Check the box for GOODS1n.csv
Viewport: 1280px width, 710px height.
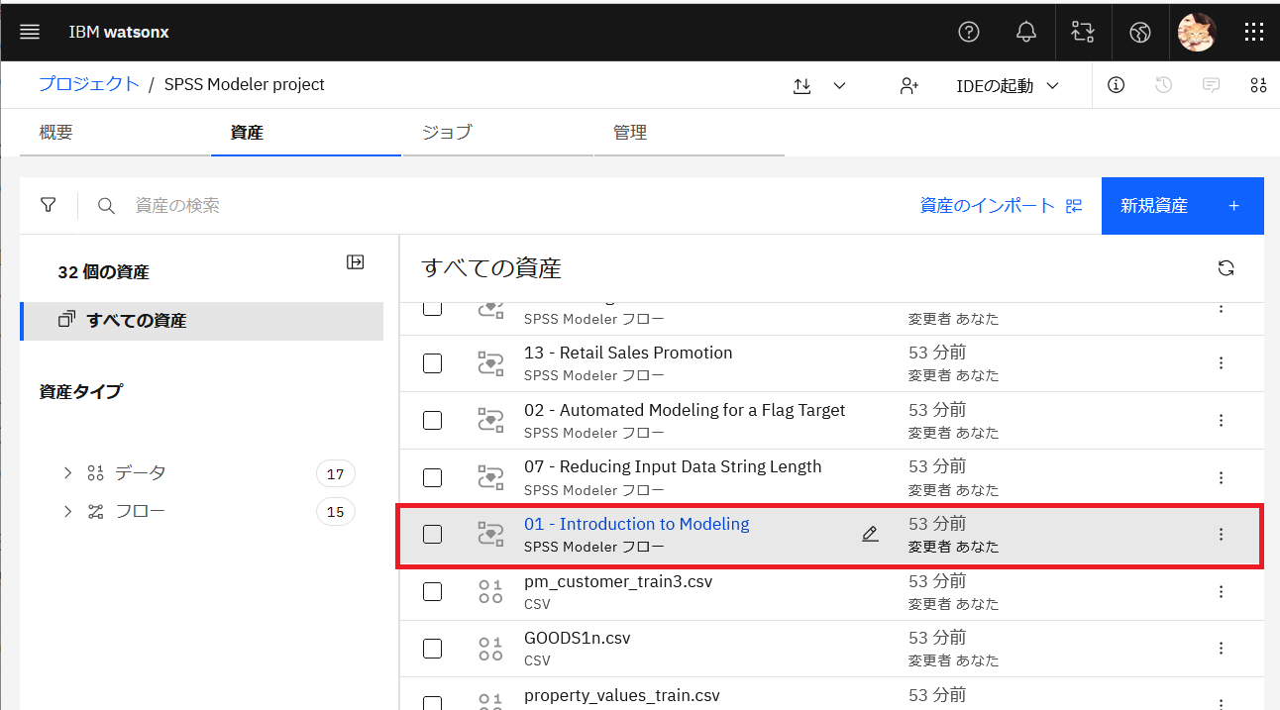click(432, 649)
